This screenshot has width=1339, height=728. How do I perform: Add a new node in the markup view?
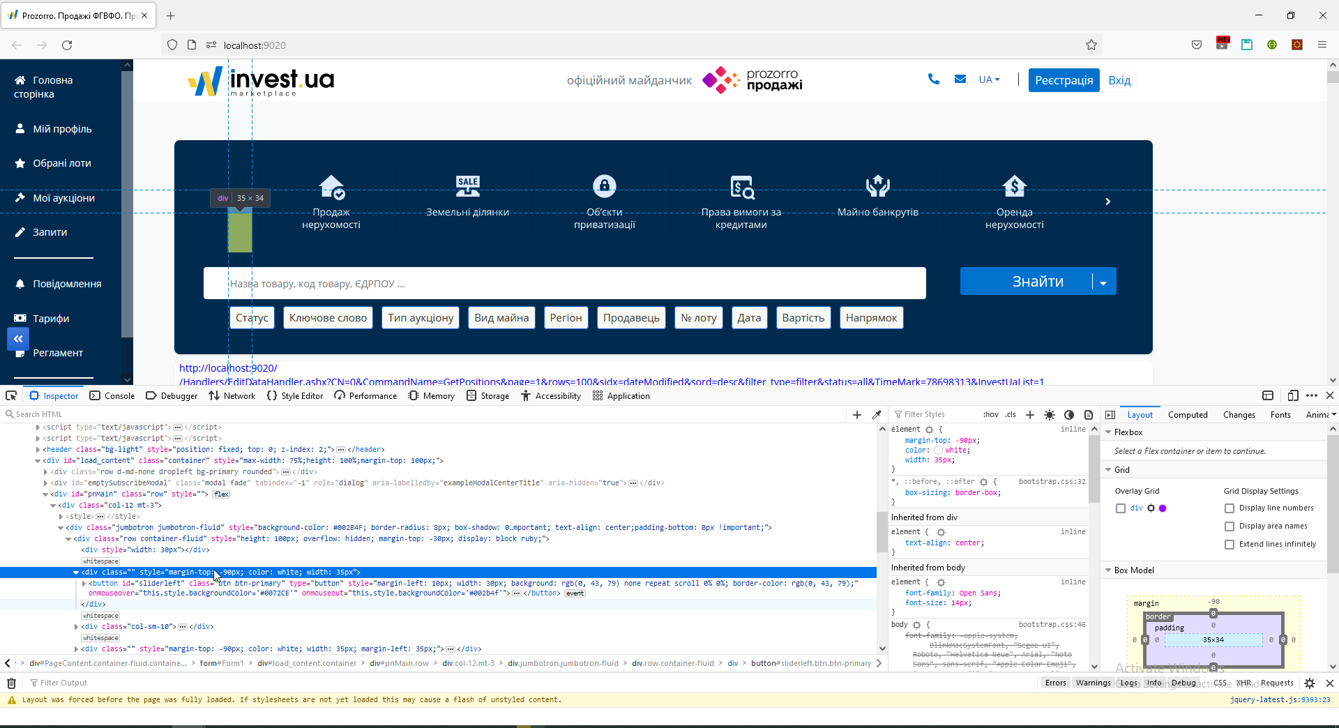pos(857,414)
